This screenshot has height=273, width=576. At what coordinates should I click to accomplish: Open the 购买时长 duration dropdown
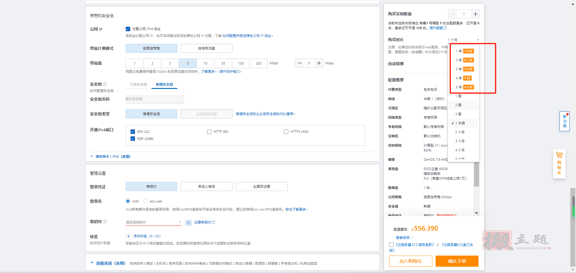tap(463, 40)
